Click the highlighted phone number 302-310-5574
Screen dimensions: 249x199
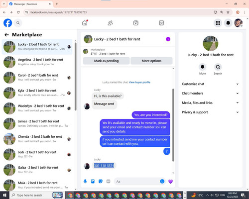pos(104,166)
